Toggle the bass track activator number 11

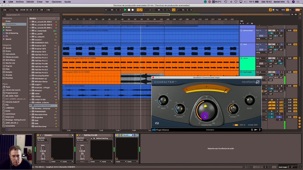(272, 44)
